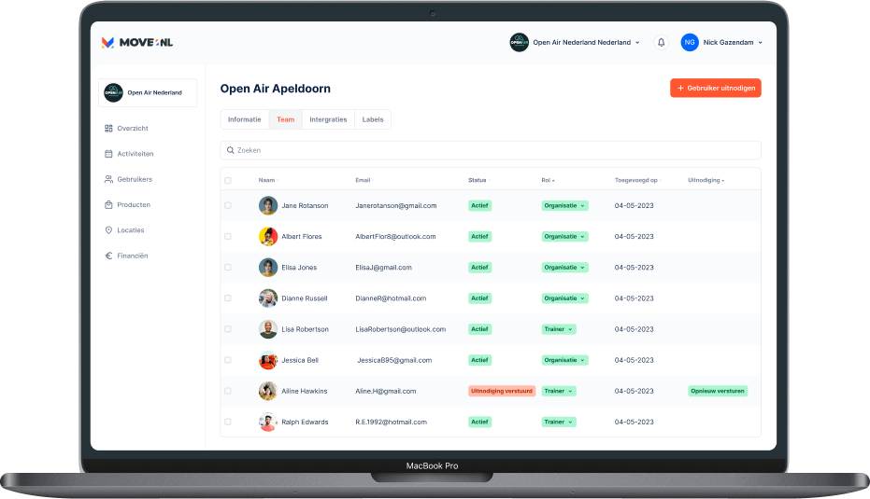Click the notification bell icon

click(x=662, y=42)
